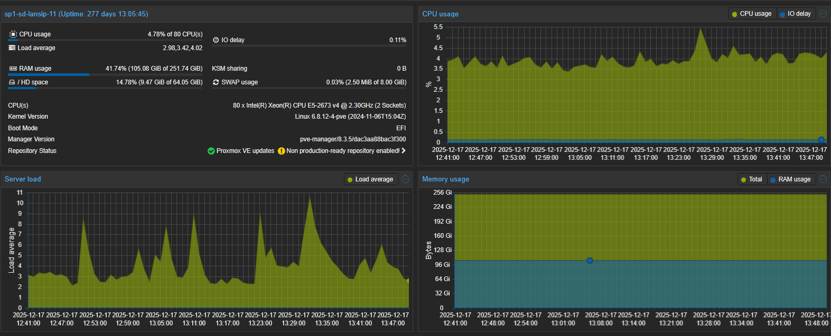Click the green checkmark for Proxmox VE updates
The width and height of the screenshot is (831, 336).
211,151
